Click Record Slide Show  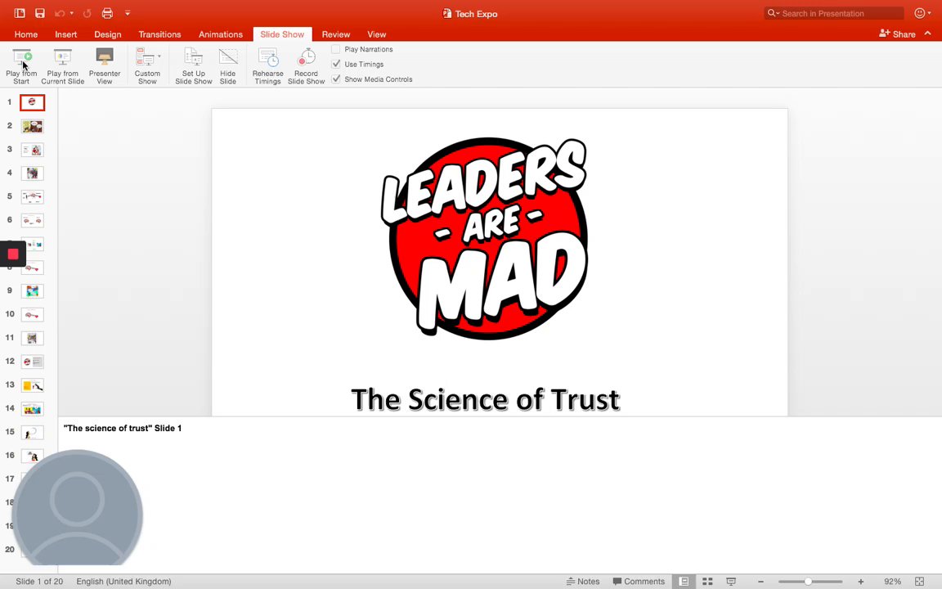tap(306, 66)
